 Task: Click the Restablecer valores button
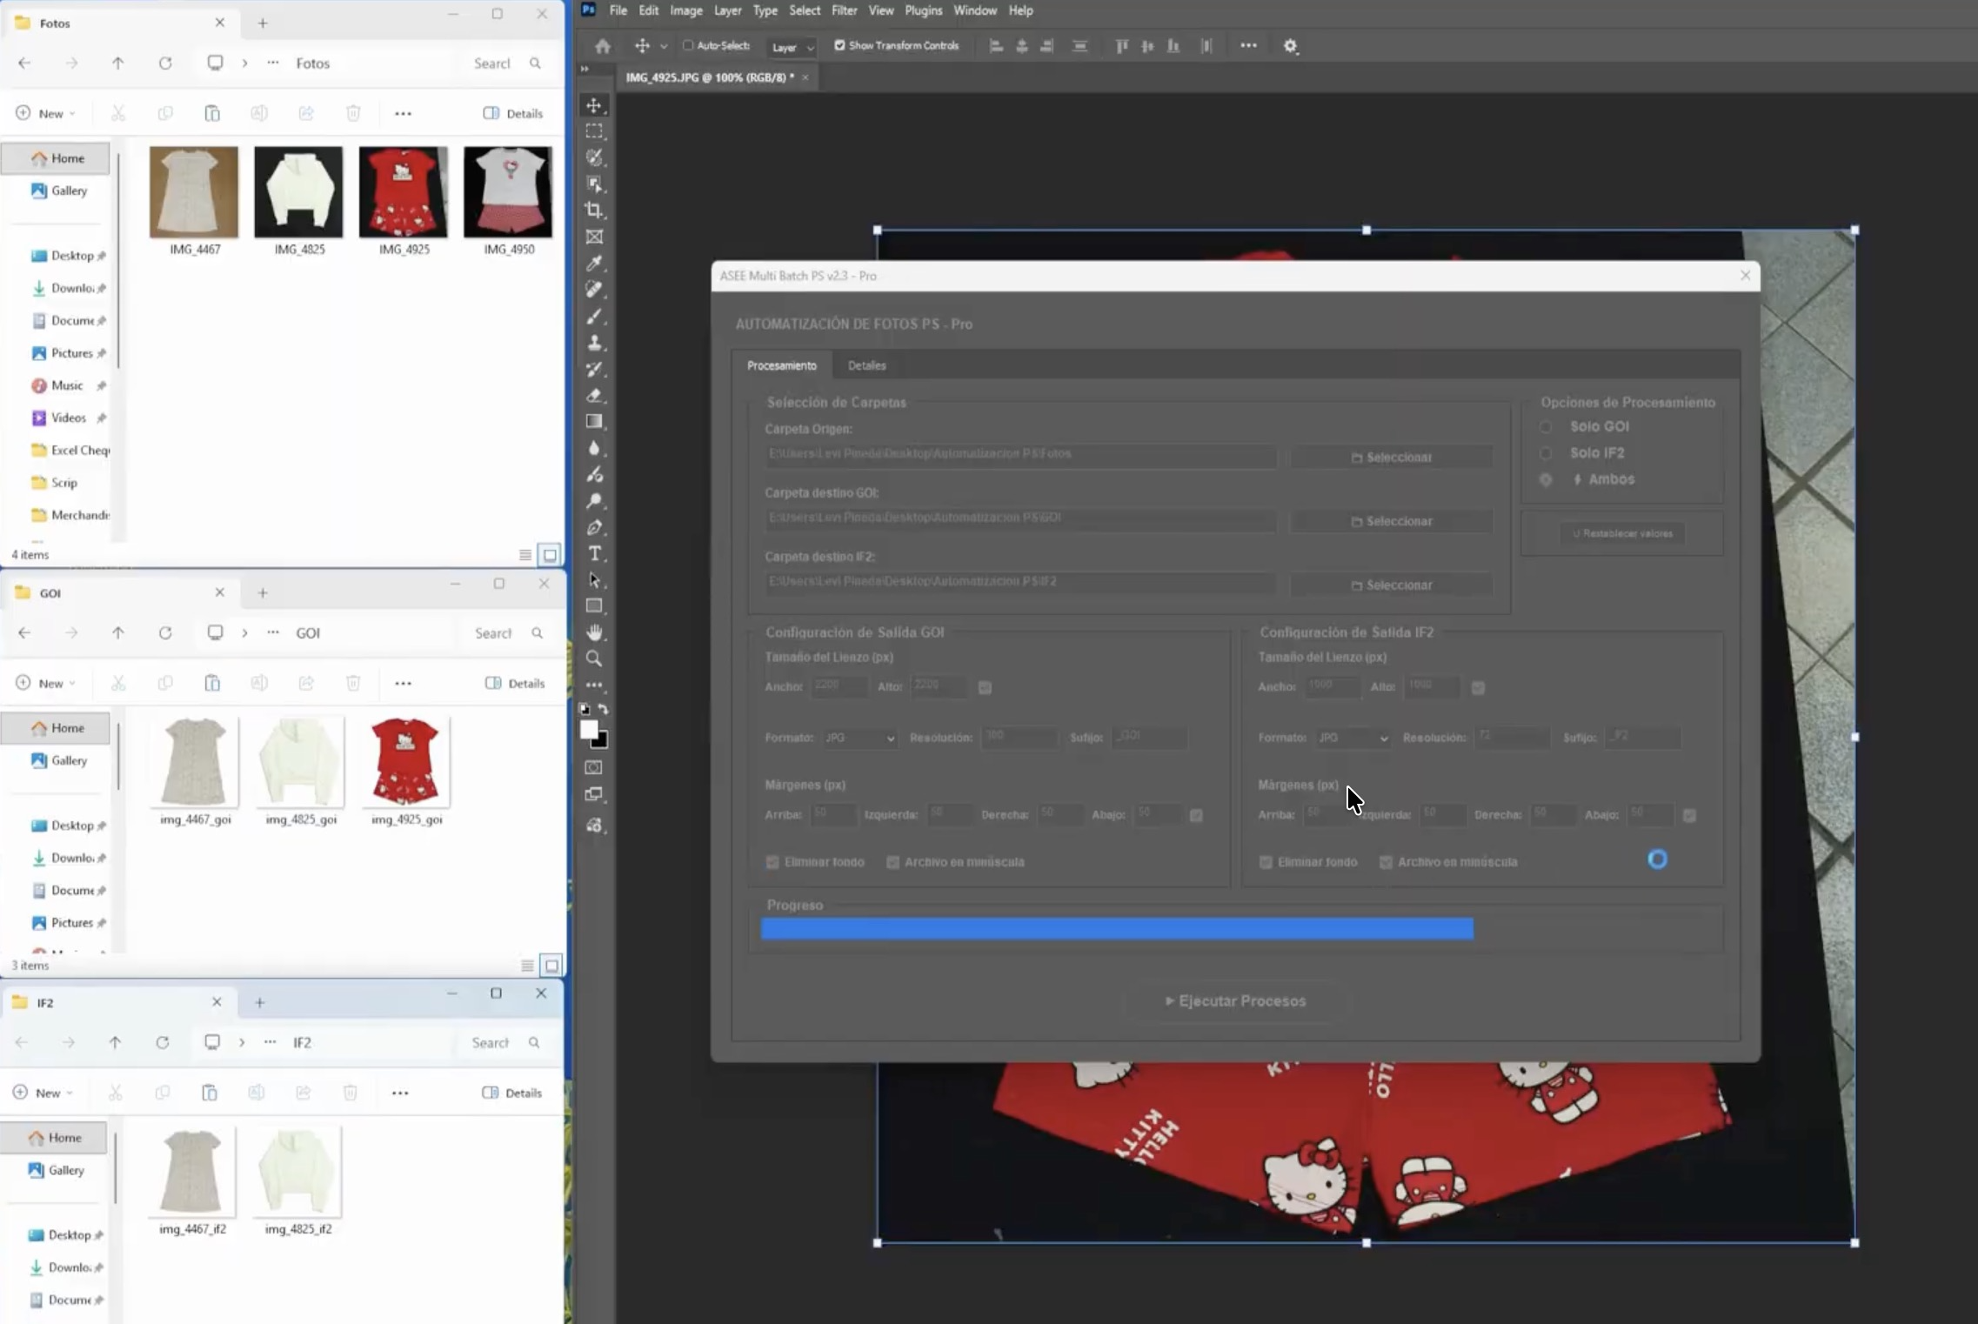click(1622, 533)
